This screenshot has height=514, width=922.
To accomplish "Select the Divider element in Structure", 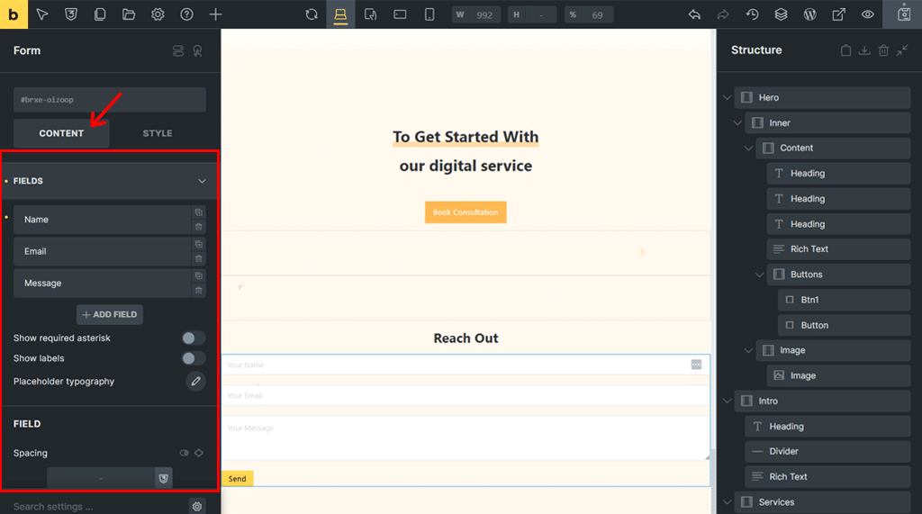I will (x=827, y=452).
